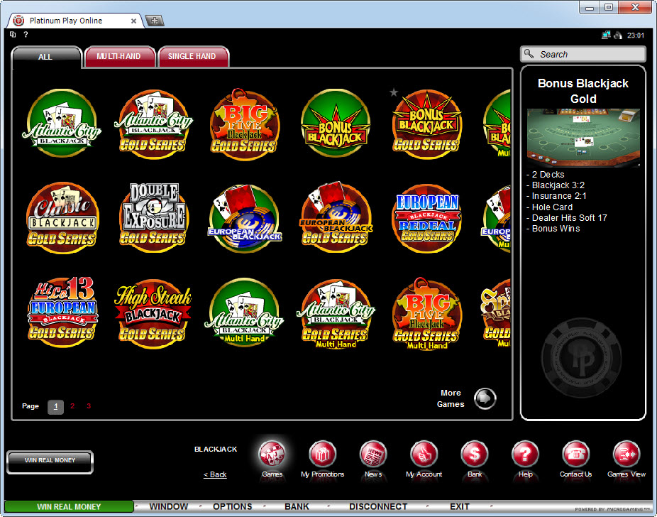
Task: Go to page 3 of games
Action: coord(89,406)
